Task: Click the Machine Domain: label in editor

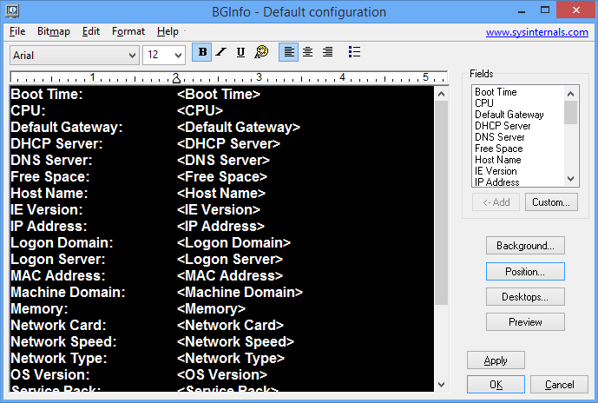Action: 68,293
